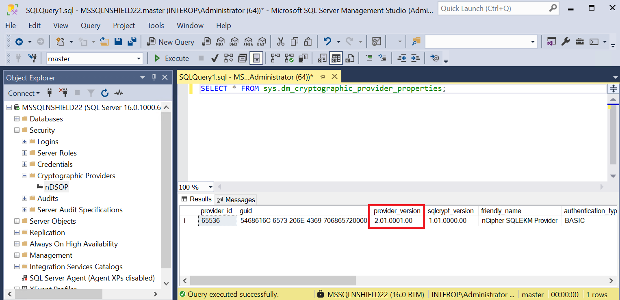Screen dimensions: 620x300
Task: Toggle Results to Grid mode
Action: click(x=336, y=58)
